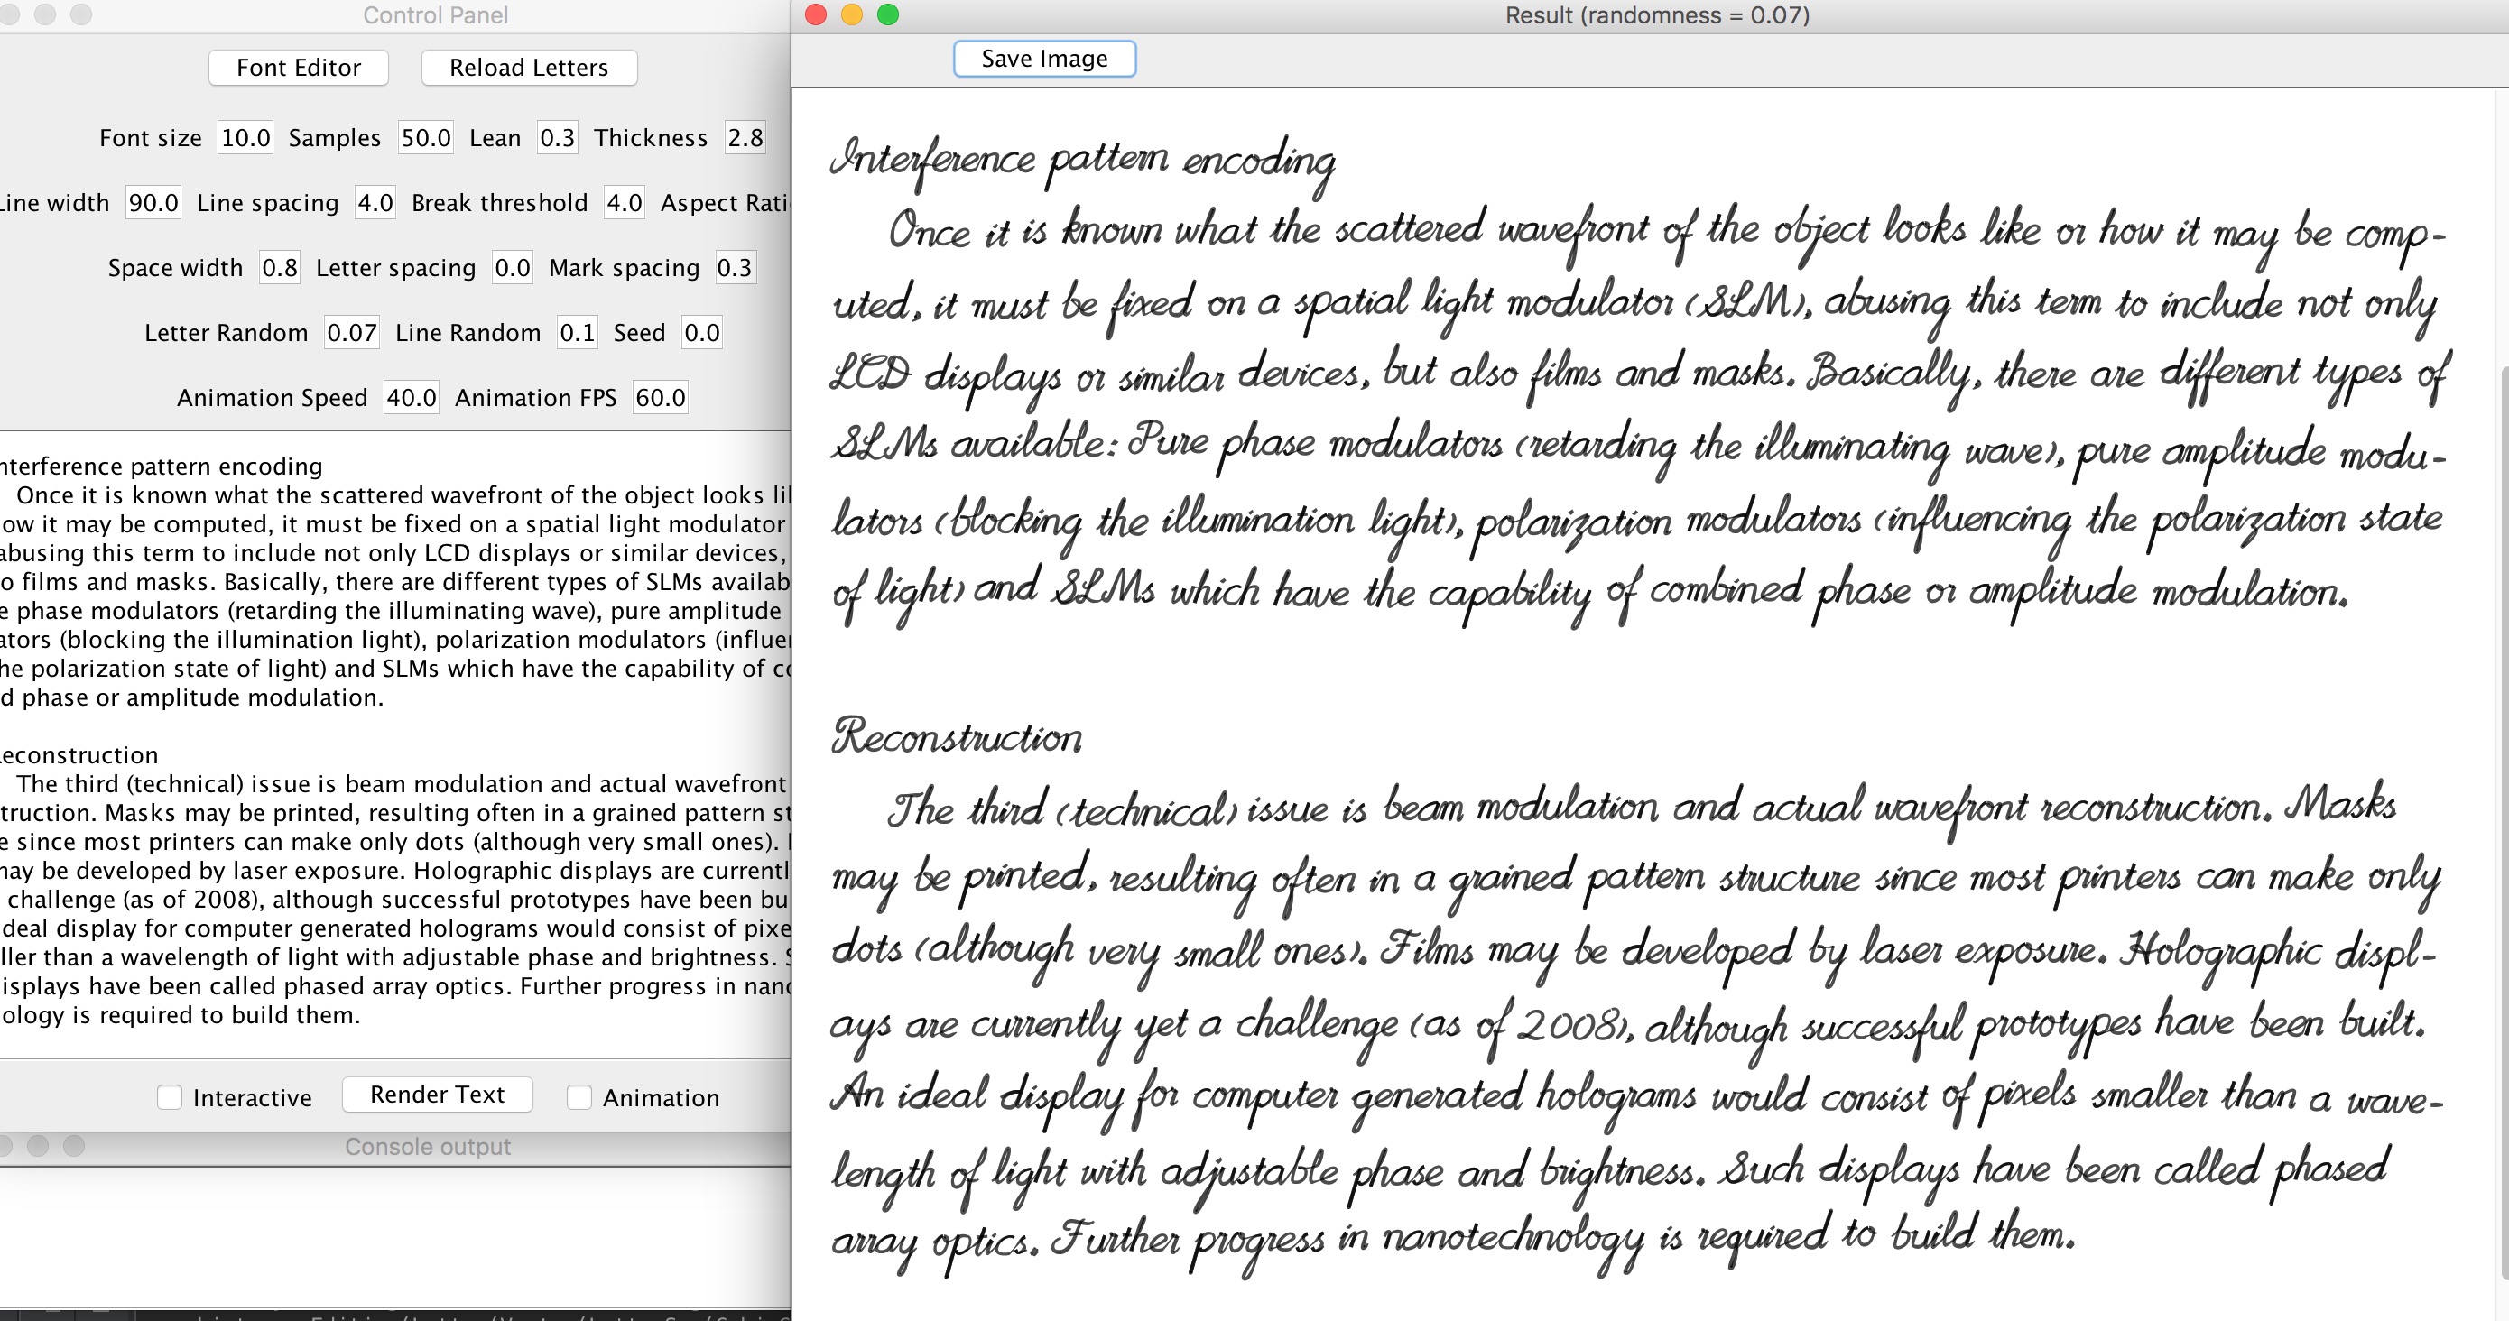The height and width of the screenshot is (1321, 2509).
Task: Select the Samples value field
Action: coord(426,137)
